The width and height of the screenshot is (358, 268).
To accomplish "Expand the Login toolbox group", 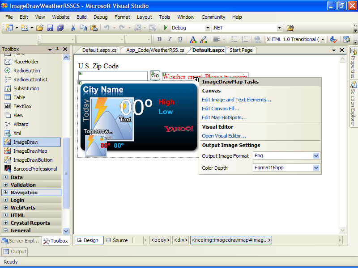I will tap(6, 200).
